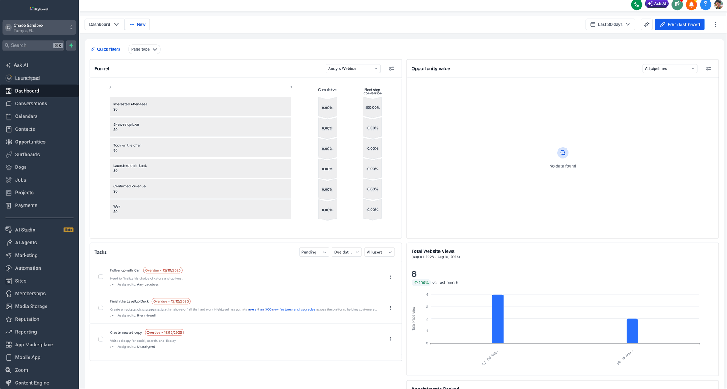Screen dimensions: 727x389
Task: Click the 15 Aug bar in chart
Action: [632, 331]
